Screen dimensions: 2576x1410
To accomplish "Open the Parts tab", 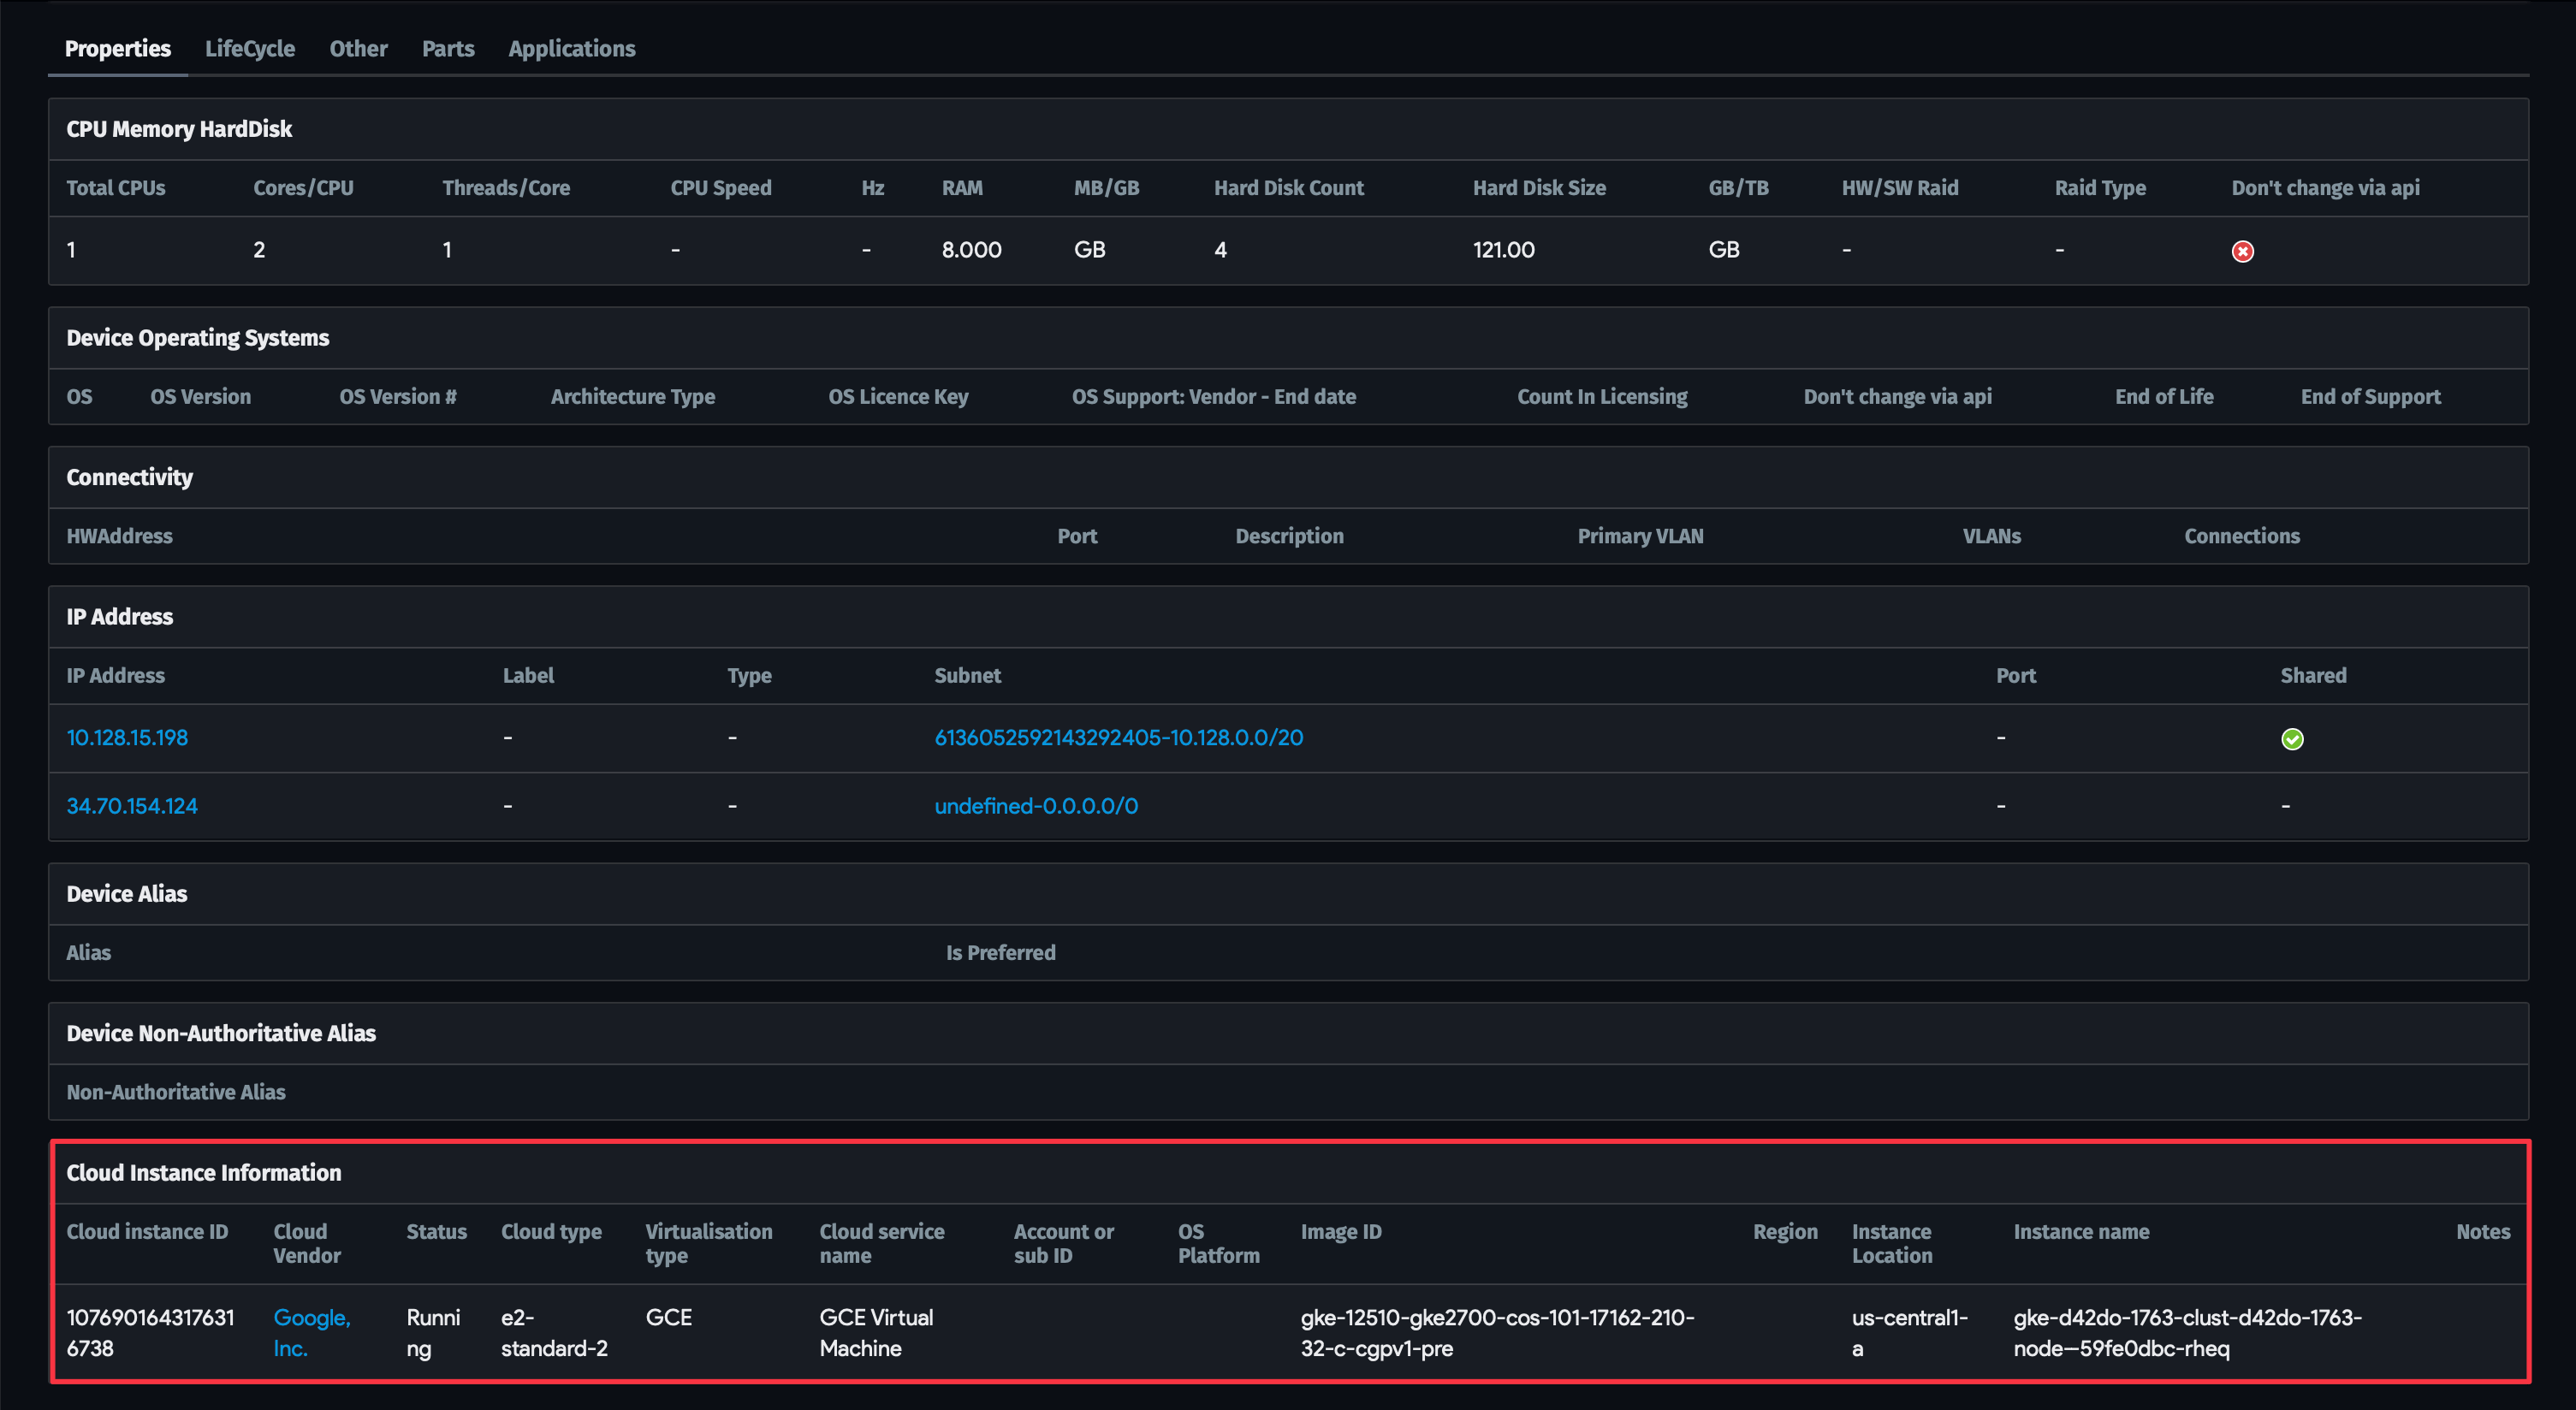I will (x=447, y=48).
